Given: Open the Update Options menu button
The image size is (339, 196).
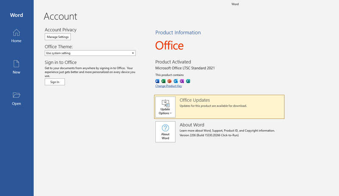Looking at the screenshot, I should tap(165, 107).
